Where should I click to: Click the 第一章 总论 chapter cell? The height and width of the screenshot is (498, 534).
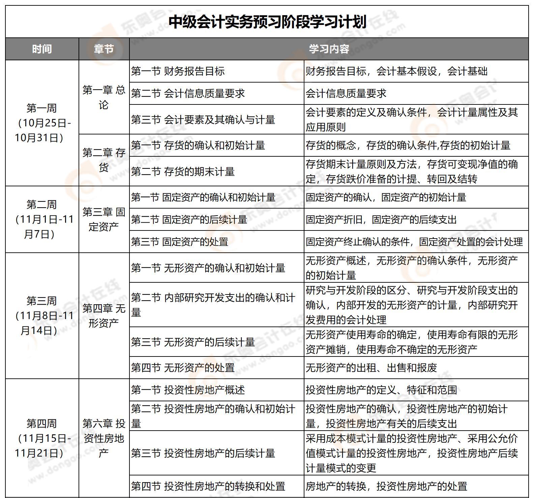pos(104,97)
